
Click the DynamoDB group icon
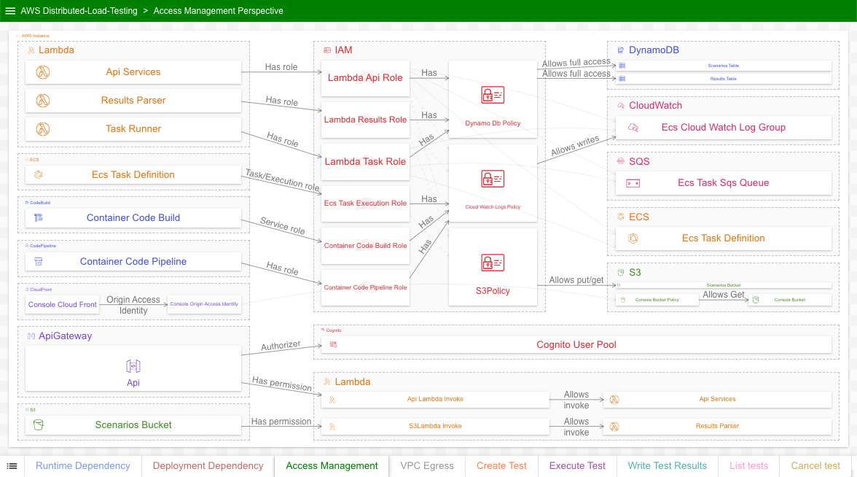pos(621,50)
